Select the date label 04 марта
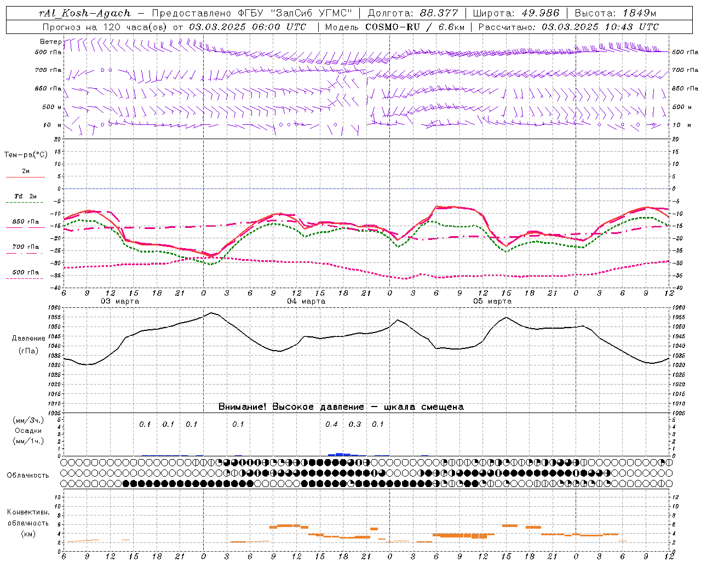The image size is (701, 561). (306, 301)
